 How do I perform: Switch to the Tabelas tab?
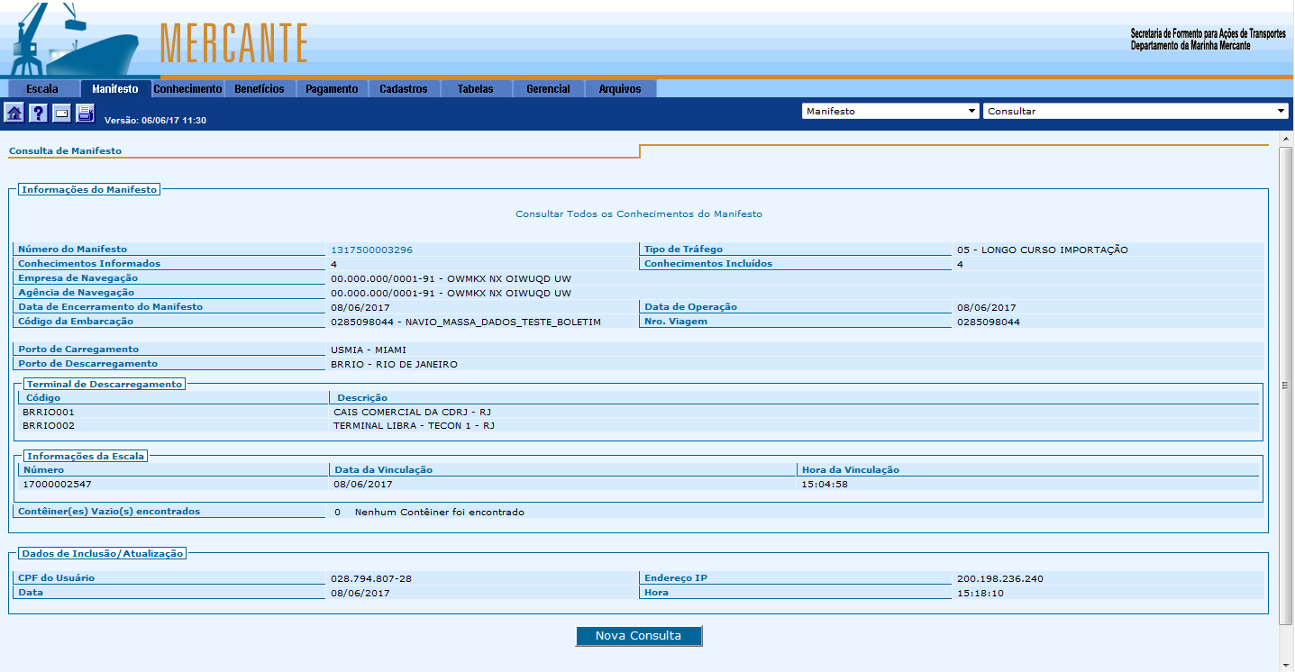(476, 89)
